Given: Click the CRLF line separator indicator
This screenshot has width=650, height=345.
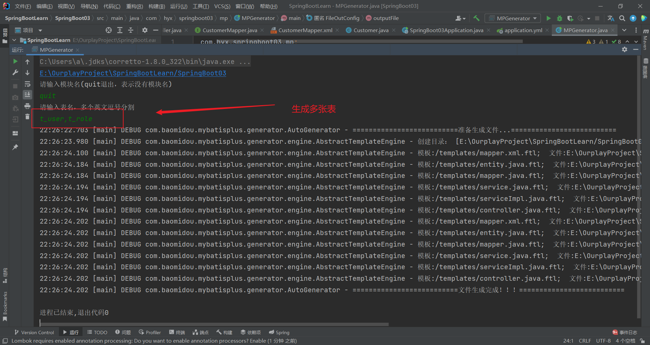Looking at the screenshot, I should click(585, 341).
